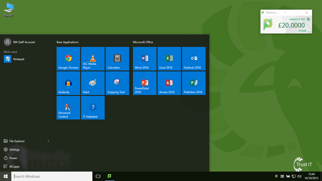This screenshot has height=181, width=322.
Task: Click the volume speaker tray icon
Action: (x=299, y=176)
